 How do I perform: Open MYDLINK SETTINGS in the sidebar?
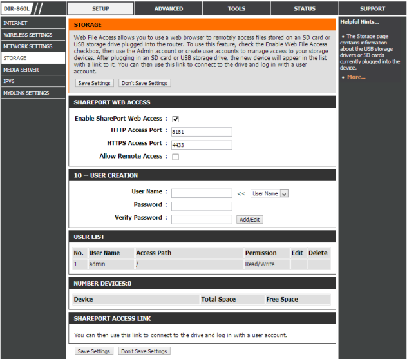coord(33,93)
